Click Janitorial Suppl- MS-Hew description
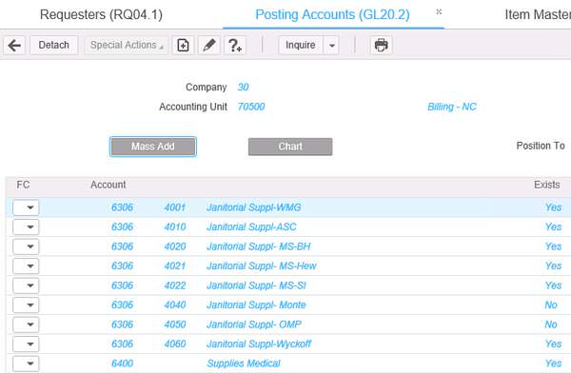The height and width of the screenshot is (373, 571). point(262,265)
